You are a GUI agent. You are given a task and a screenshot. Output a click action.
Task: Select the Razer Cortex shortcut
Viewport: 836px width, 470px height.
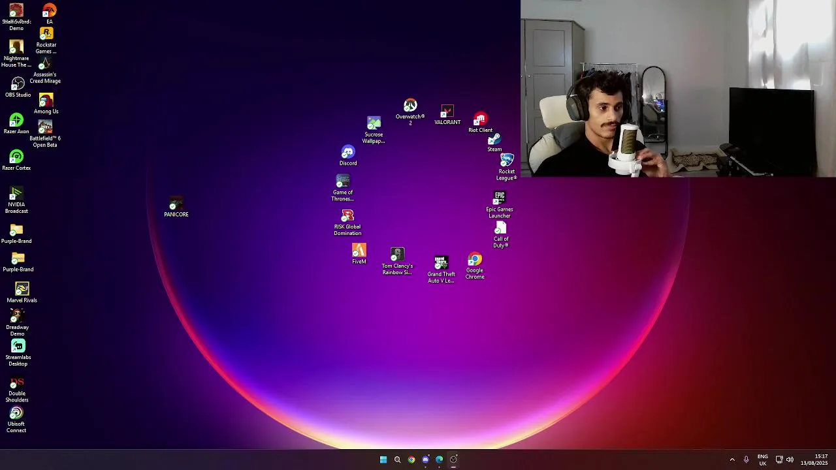(16, 161)
